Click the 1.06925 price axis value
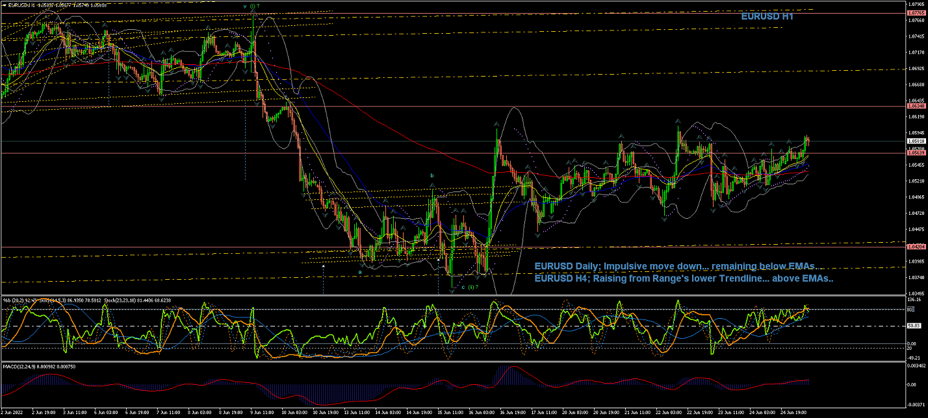 (917, 68)
